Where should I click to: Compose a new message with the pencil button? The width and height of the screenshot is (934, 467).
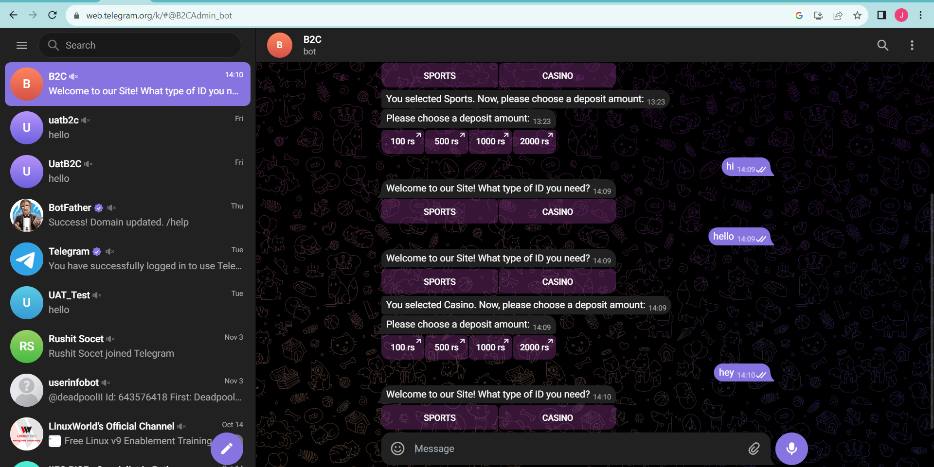tap(227, 449)
